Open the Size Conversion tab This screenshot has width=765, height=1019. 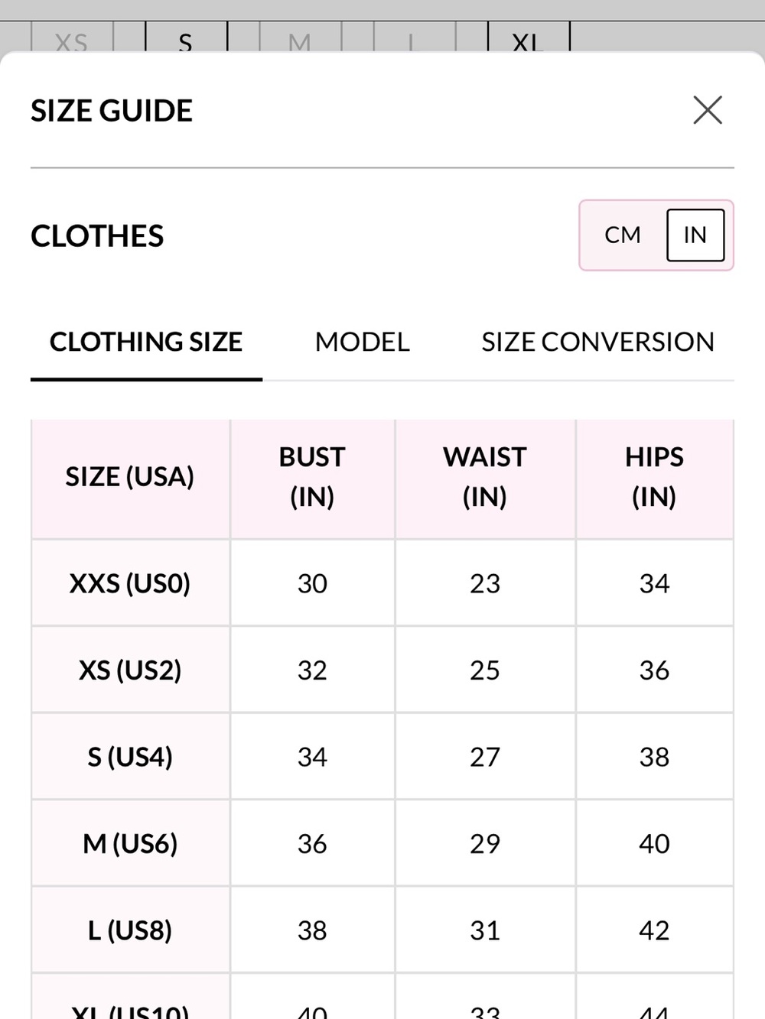(597, 342)
